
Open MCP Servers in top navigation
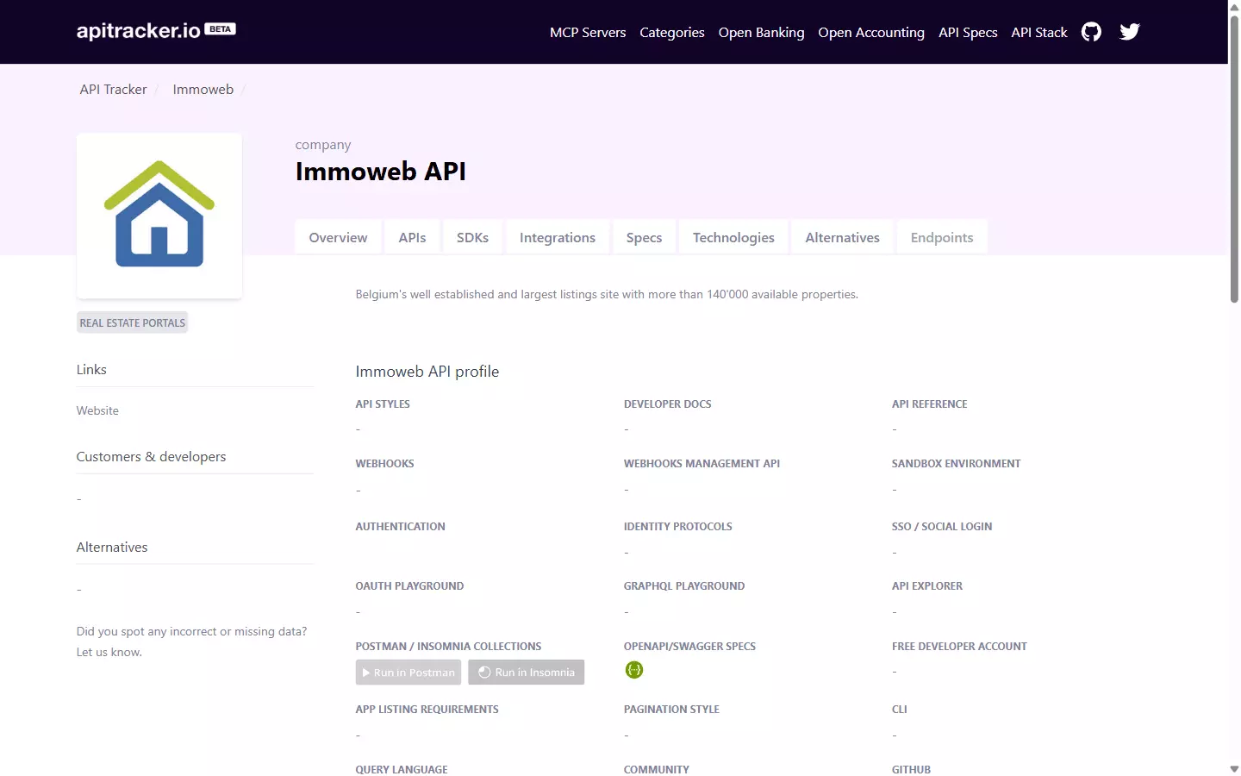click(x=588, y=32)
